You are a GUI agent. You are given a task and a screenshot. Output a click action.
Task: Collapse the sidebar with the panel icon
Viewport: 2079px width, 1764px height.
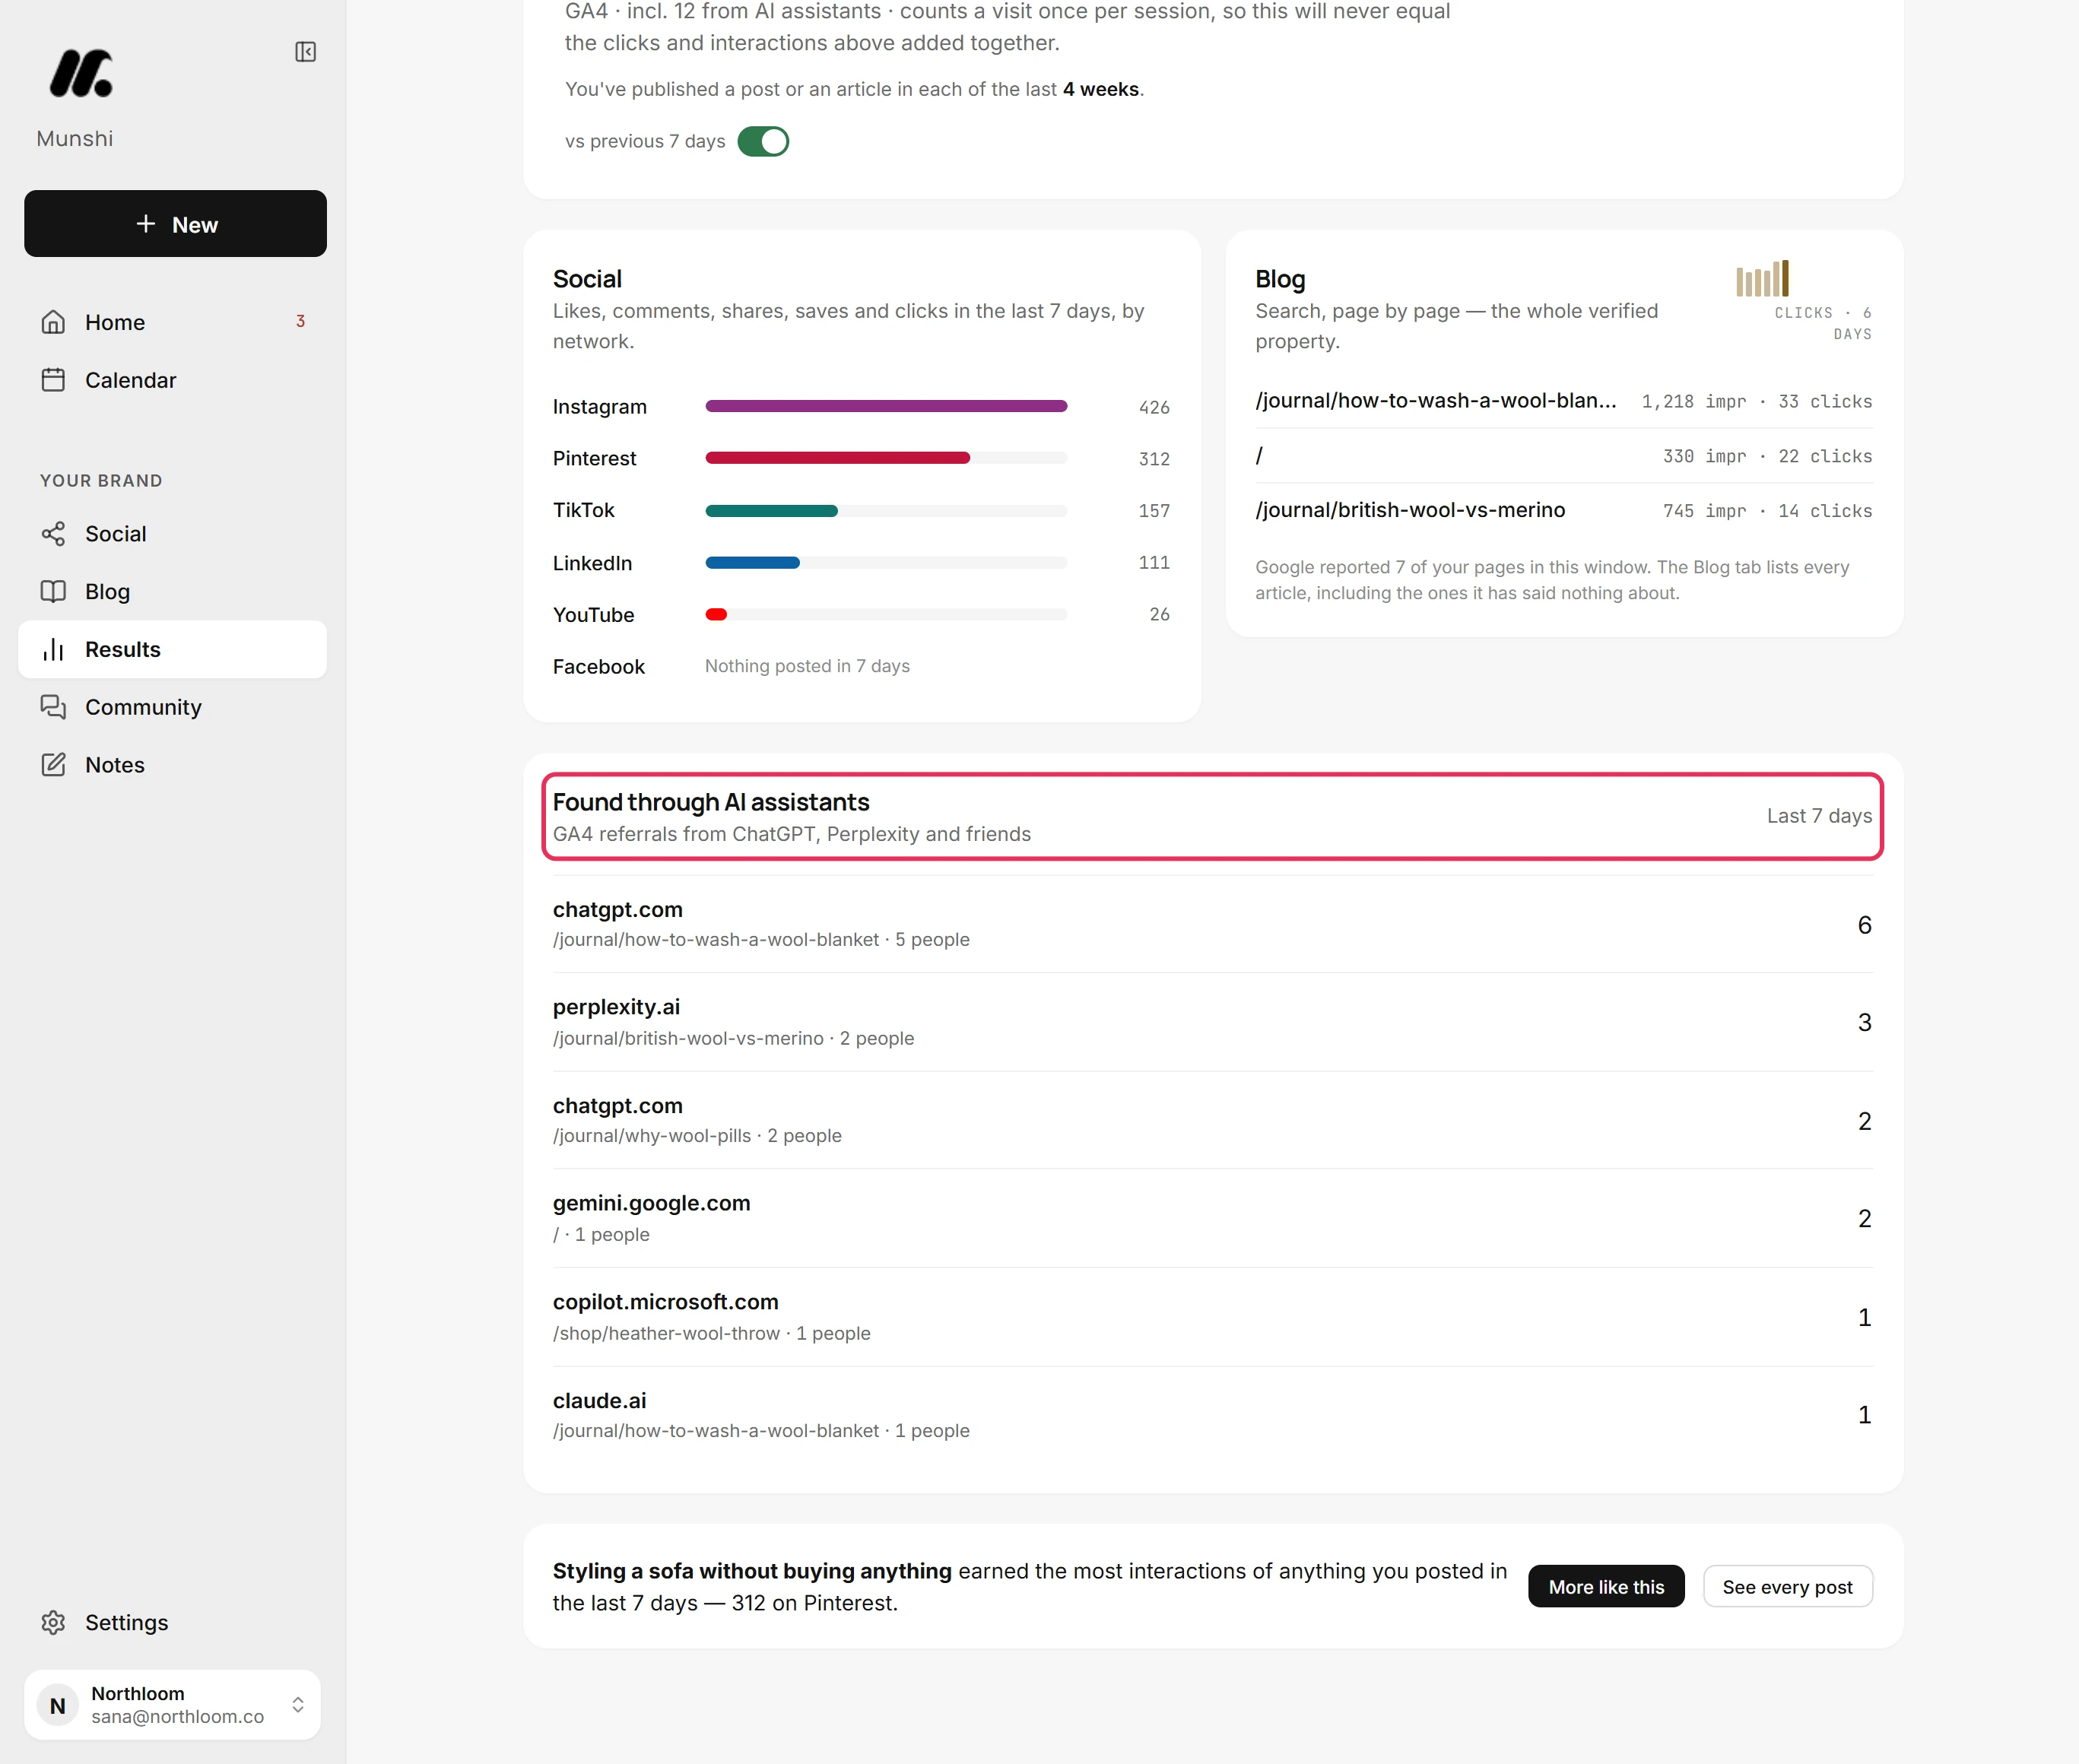[306, 52]
